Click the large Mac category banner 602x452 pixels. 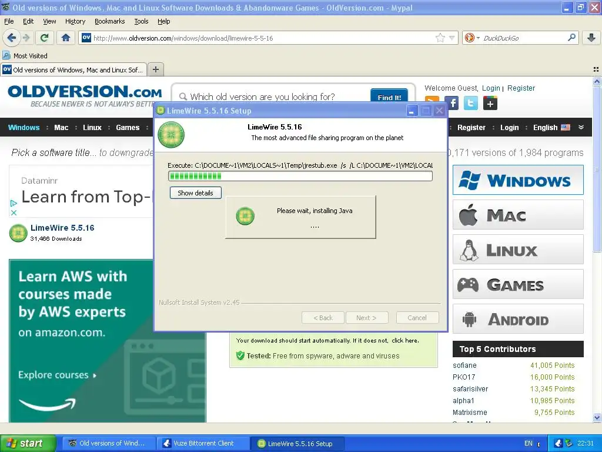(518, 214)
